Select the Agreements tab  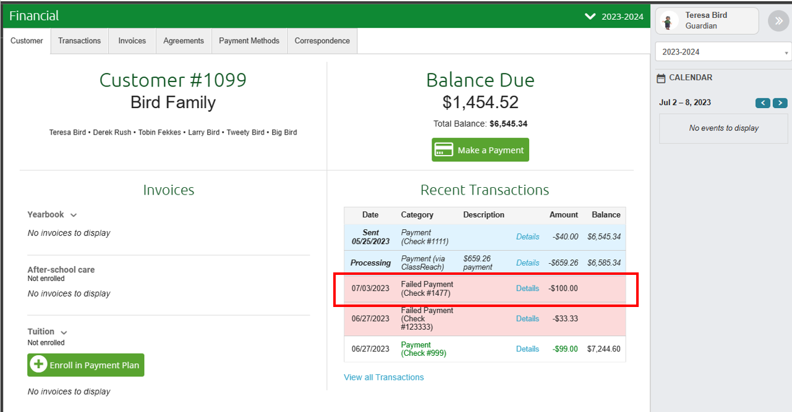[x=184, y=41]
